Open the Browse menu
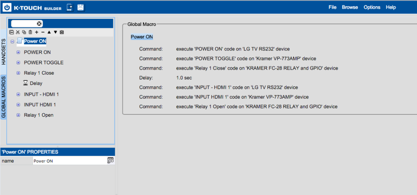This screenshot has height=195, width=417. tap(350, 7)
